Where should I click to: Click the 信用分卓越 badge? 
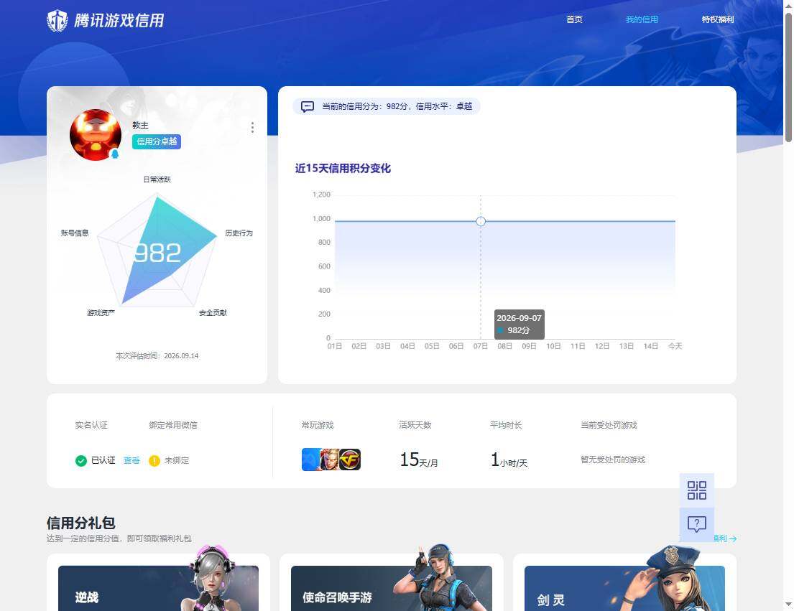(x=157, y=141)
